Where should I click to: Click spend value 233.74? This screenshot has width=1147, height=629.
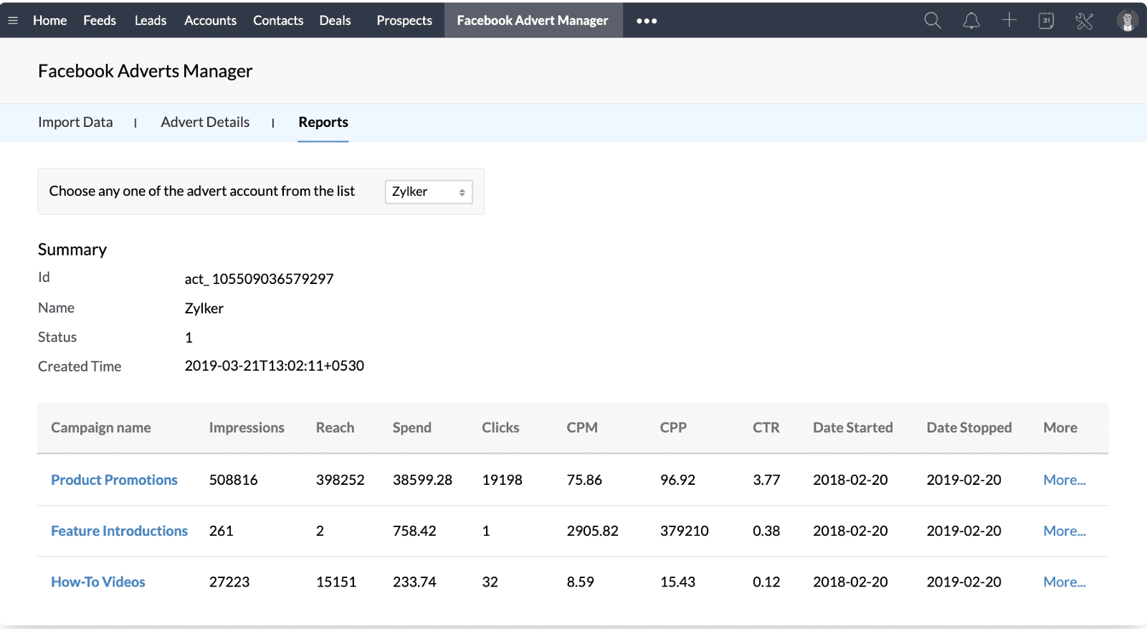414,582
